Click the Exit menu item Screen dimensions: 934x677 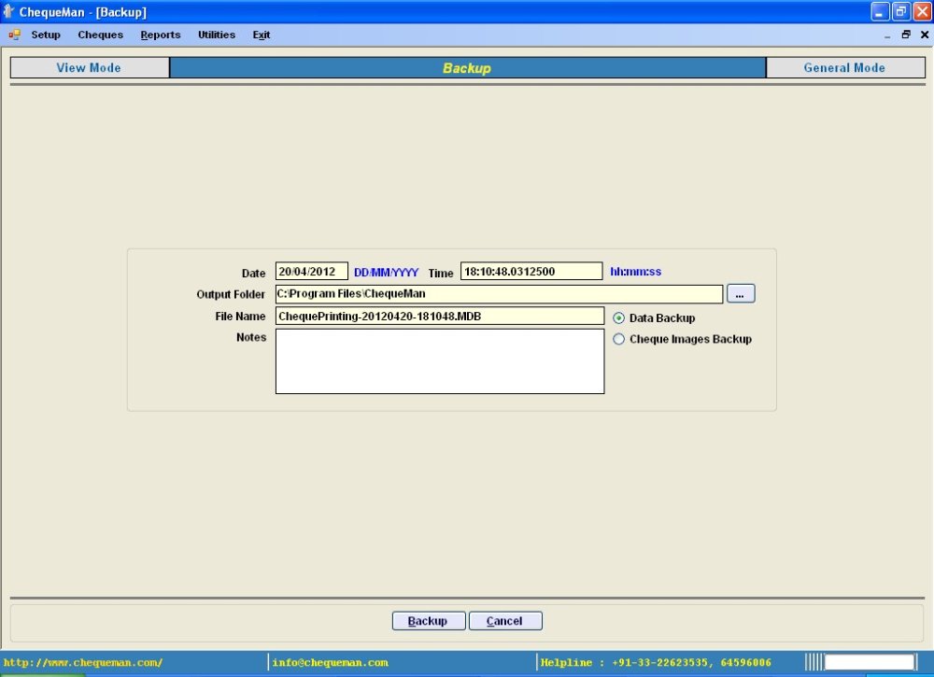(261, 35)
